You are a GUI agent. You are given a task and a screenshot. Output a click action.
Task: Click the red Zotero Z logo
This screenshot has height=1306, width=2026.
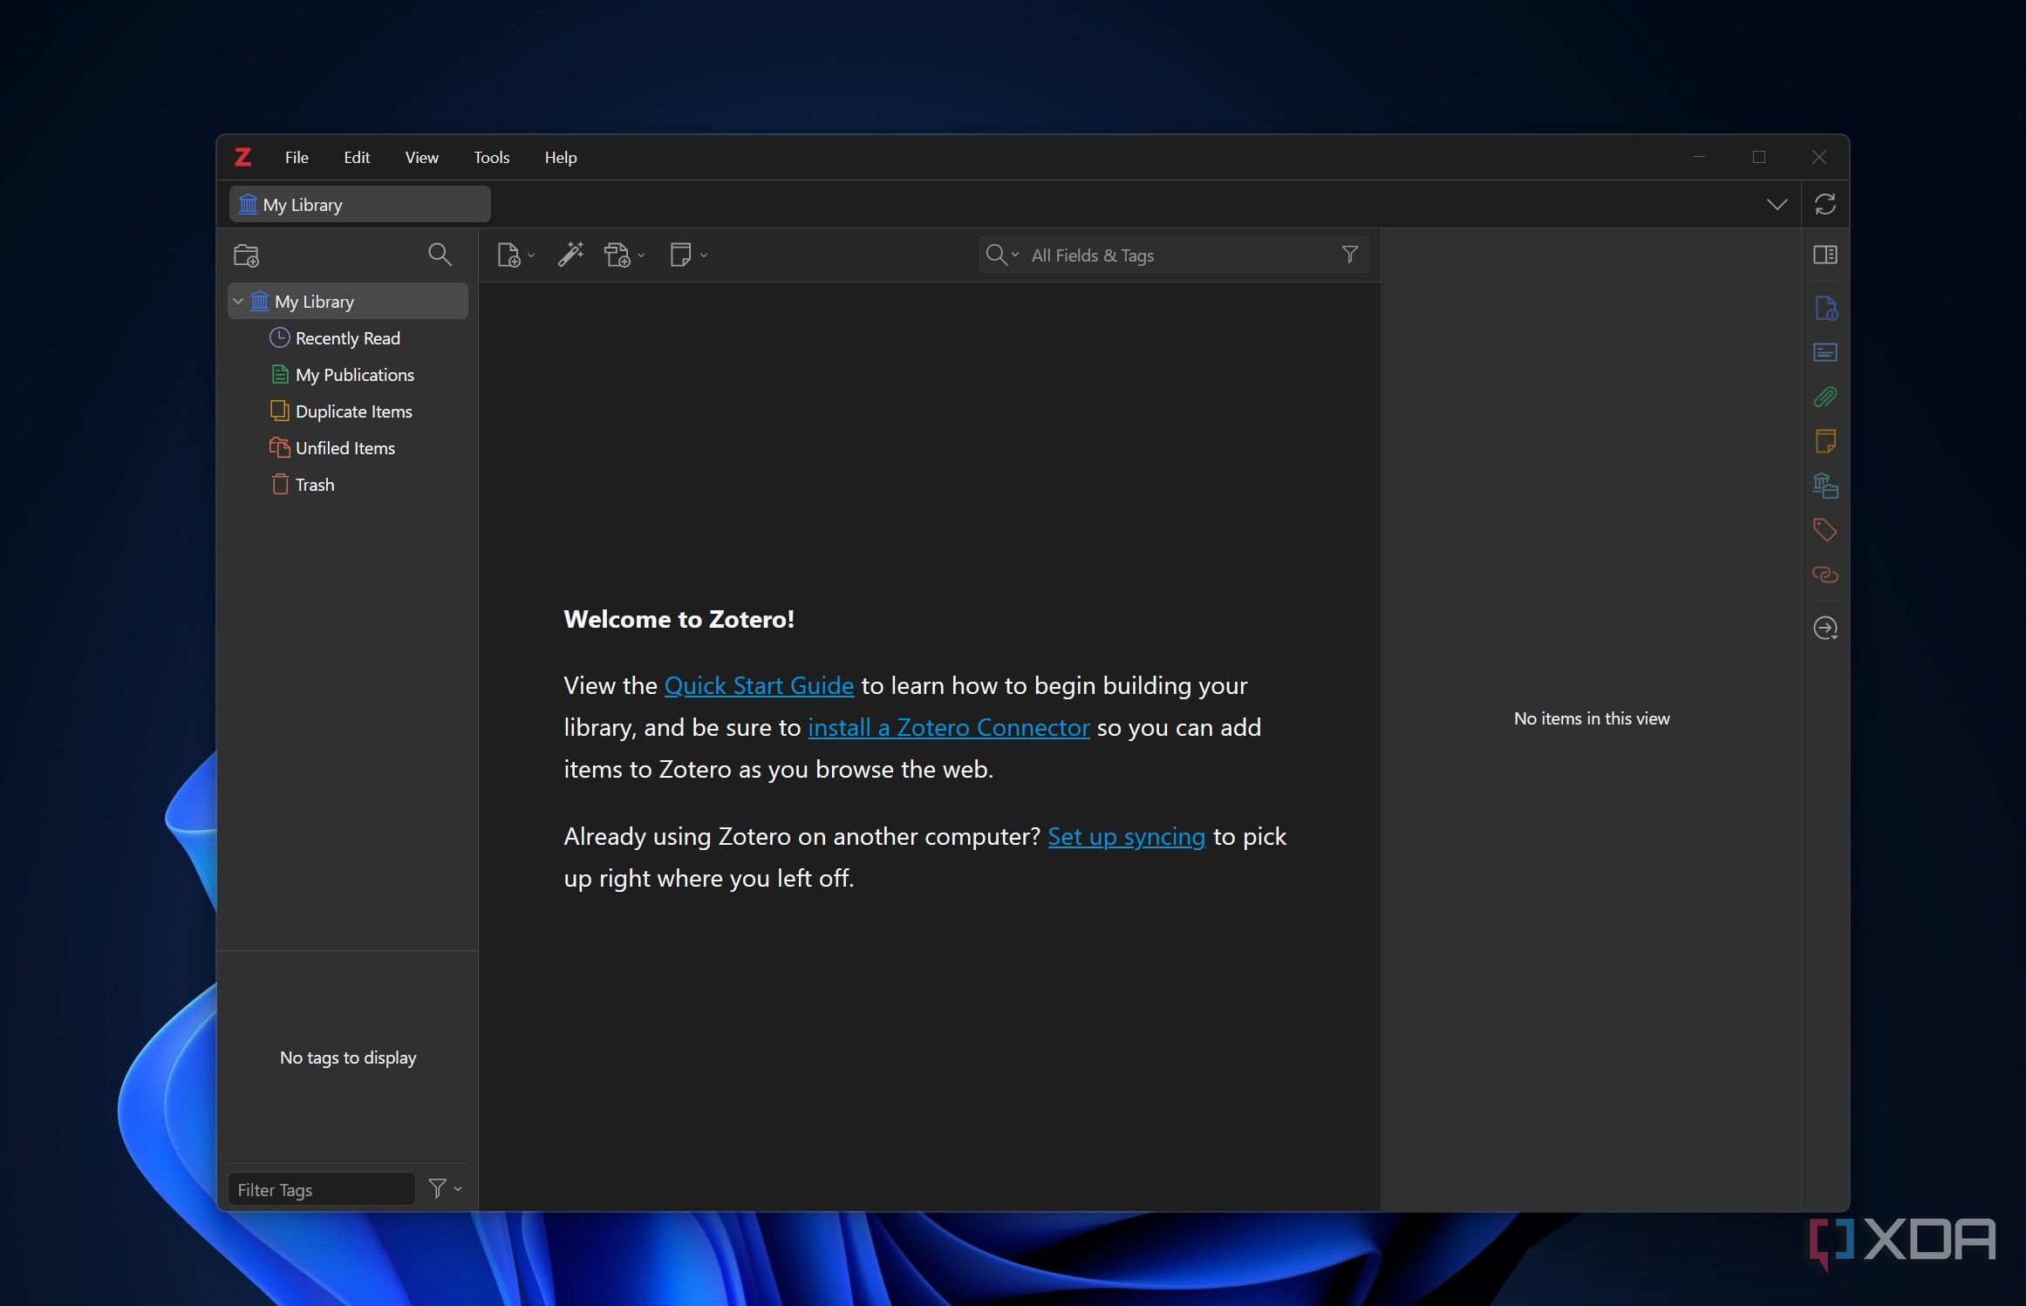(243, 157)
